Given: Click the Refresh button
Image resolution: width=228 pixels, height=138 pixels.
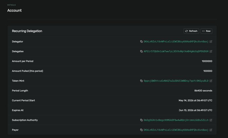Looking at the screenshot, I should (191, 31).
